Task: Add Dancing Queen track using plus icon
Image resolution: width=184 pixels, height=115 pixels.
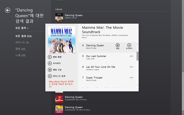Action: tap(129, 45)
